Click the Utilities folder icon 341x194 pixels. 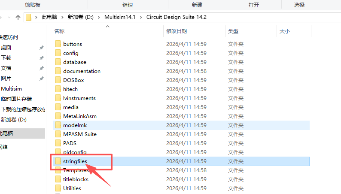pos(58,188)
